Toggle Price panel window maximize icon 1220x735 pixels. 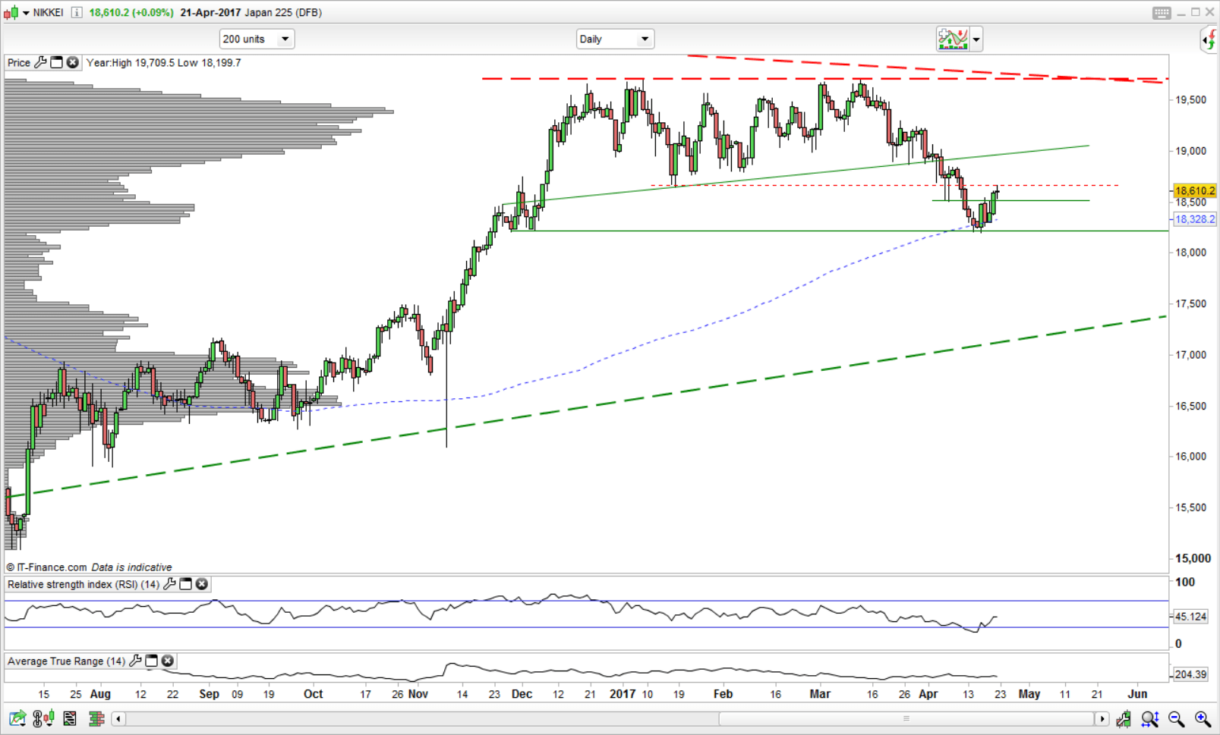(x=57, y=63)
